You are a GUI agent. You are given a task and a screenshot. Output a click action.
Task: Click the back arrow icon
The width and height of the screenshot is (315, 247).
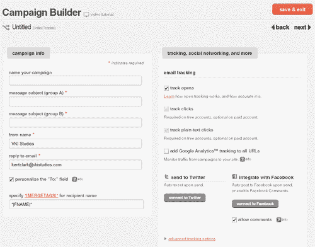point(273,27)
